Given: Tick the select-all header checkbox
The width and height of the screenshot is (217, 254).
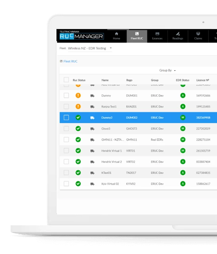Looking at the screenshot, I should (66, 80).
